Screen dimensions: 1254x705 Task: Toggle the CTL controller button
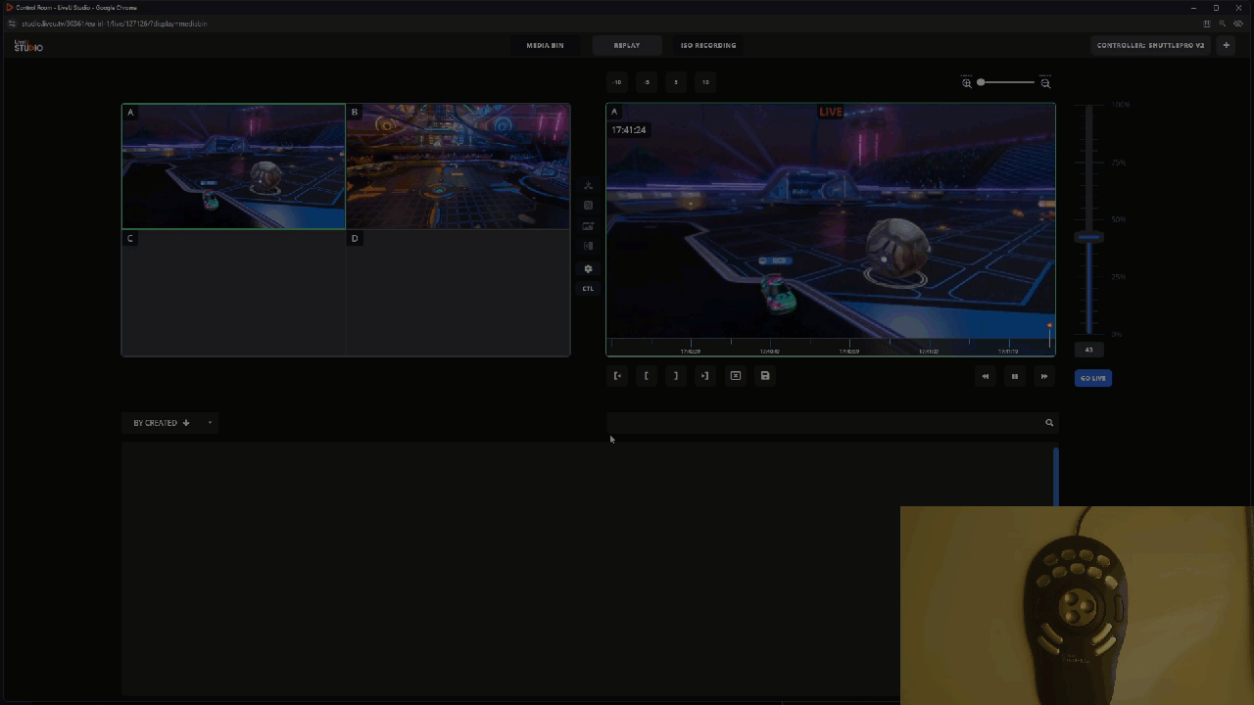pyautogui.click(x=588, y=289)
